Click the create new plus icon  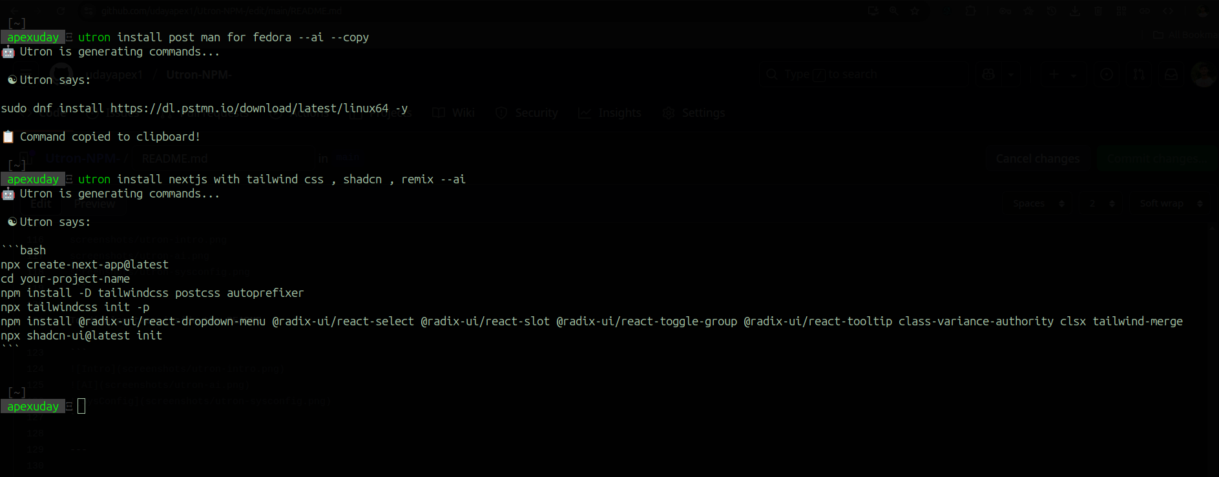coord(1054,74)
